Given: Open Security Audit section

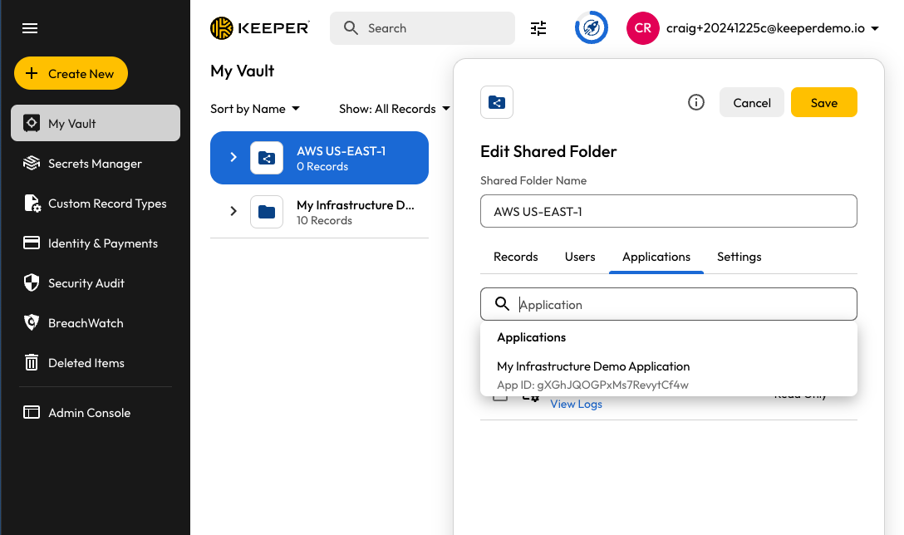Looking at the screenshot, I should pyautogui.click(x=86, y=283).
